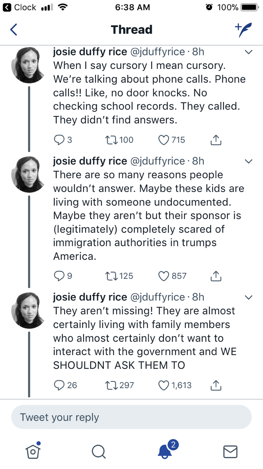Share the "They aren't missing" tweet
The image size is (263, 469).
click(216, 385)
